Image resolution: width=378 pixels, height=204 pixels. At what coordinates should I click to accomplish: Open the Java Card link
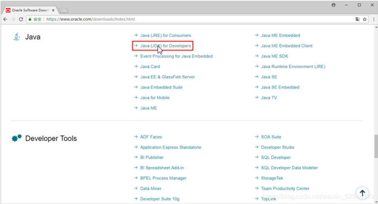pyautogui.click(x=150, y=67)
